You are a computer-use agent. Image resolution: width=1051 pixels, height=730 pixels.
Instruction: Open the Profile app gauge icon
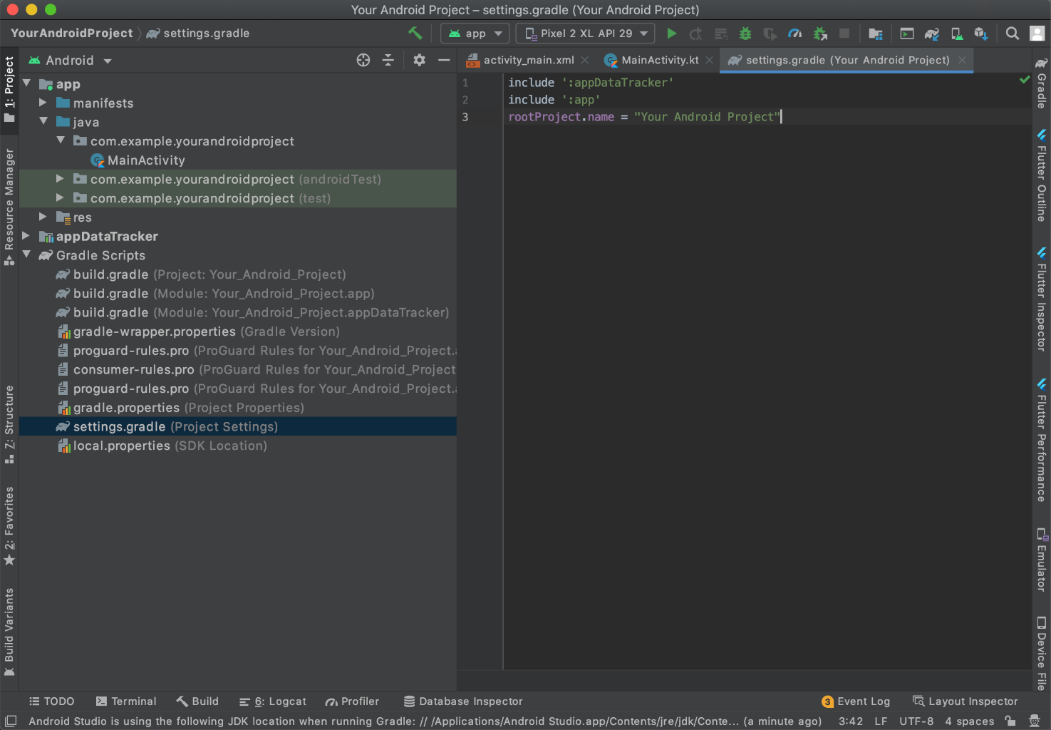tap(795, 34)
